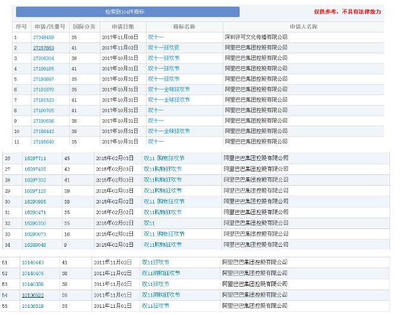Screen dimensions: 402x315
Task: Open trademark name 双十一 in row 9
Action: (156, 120)
